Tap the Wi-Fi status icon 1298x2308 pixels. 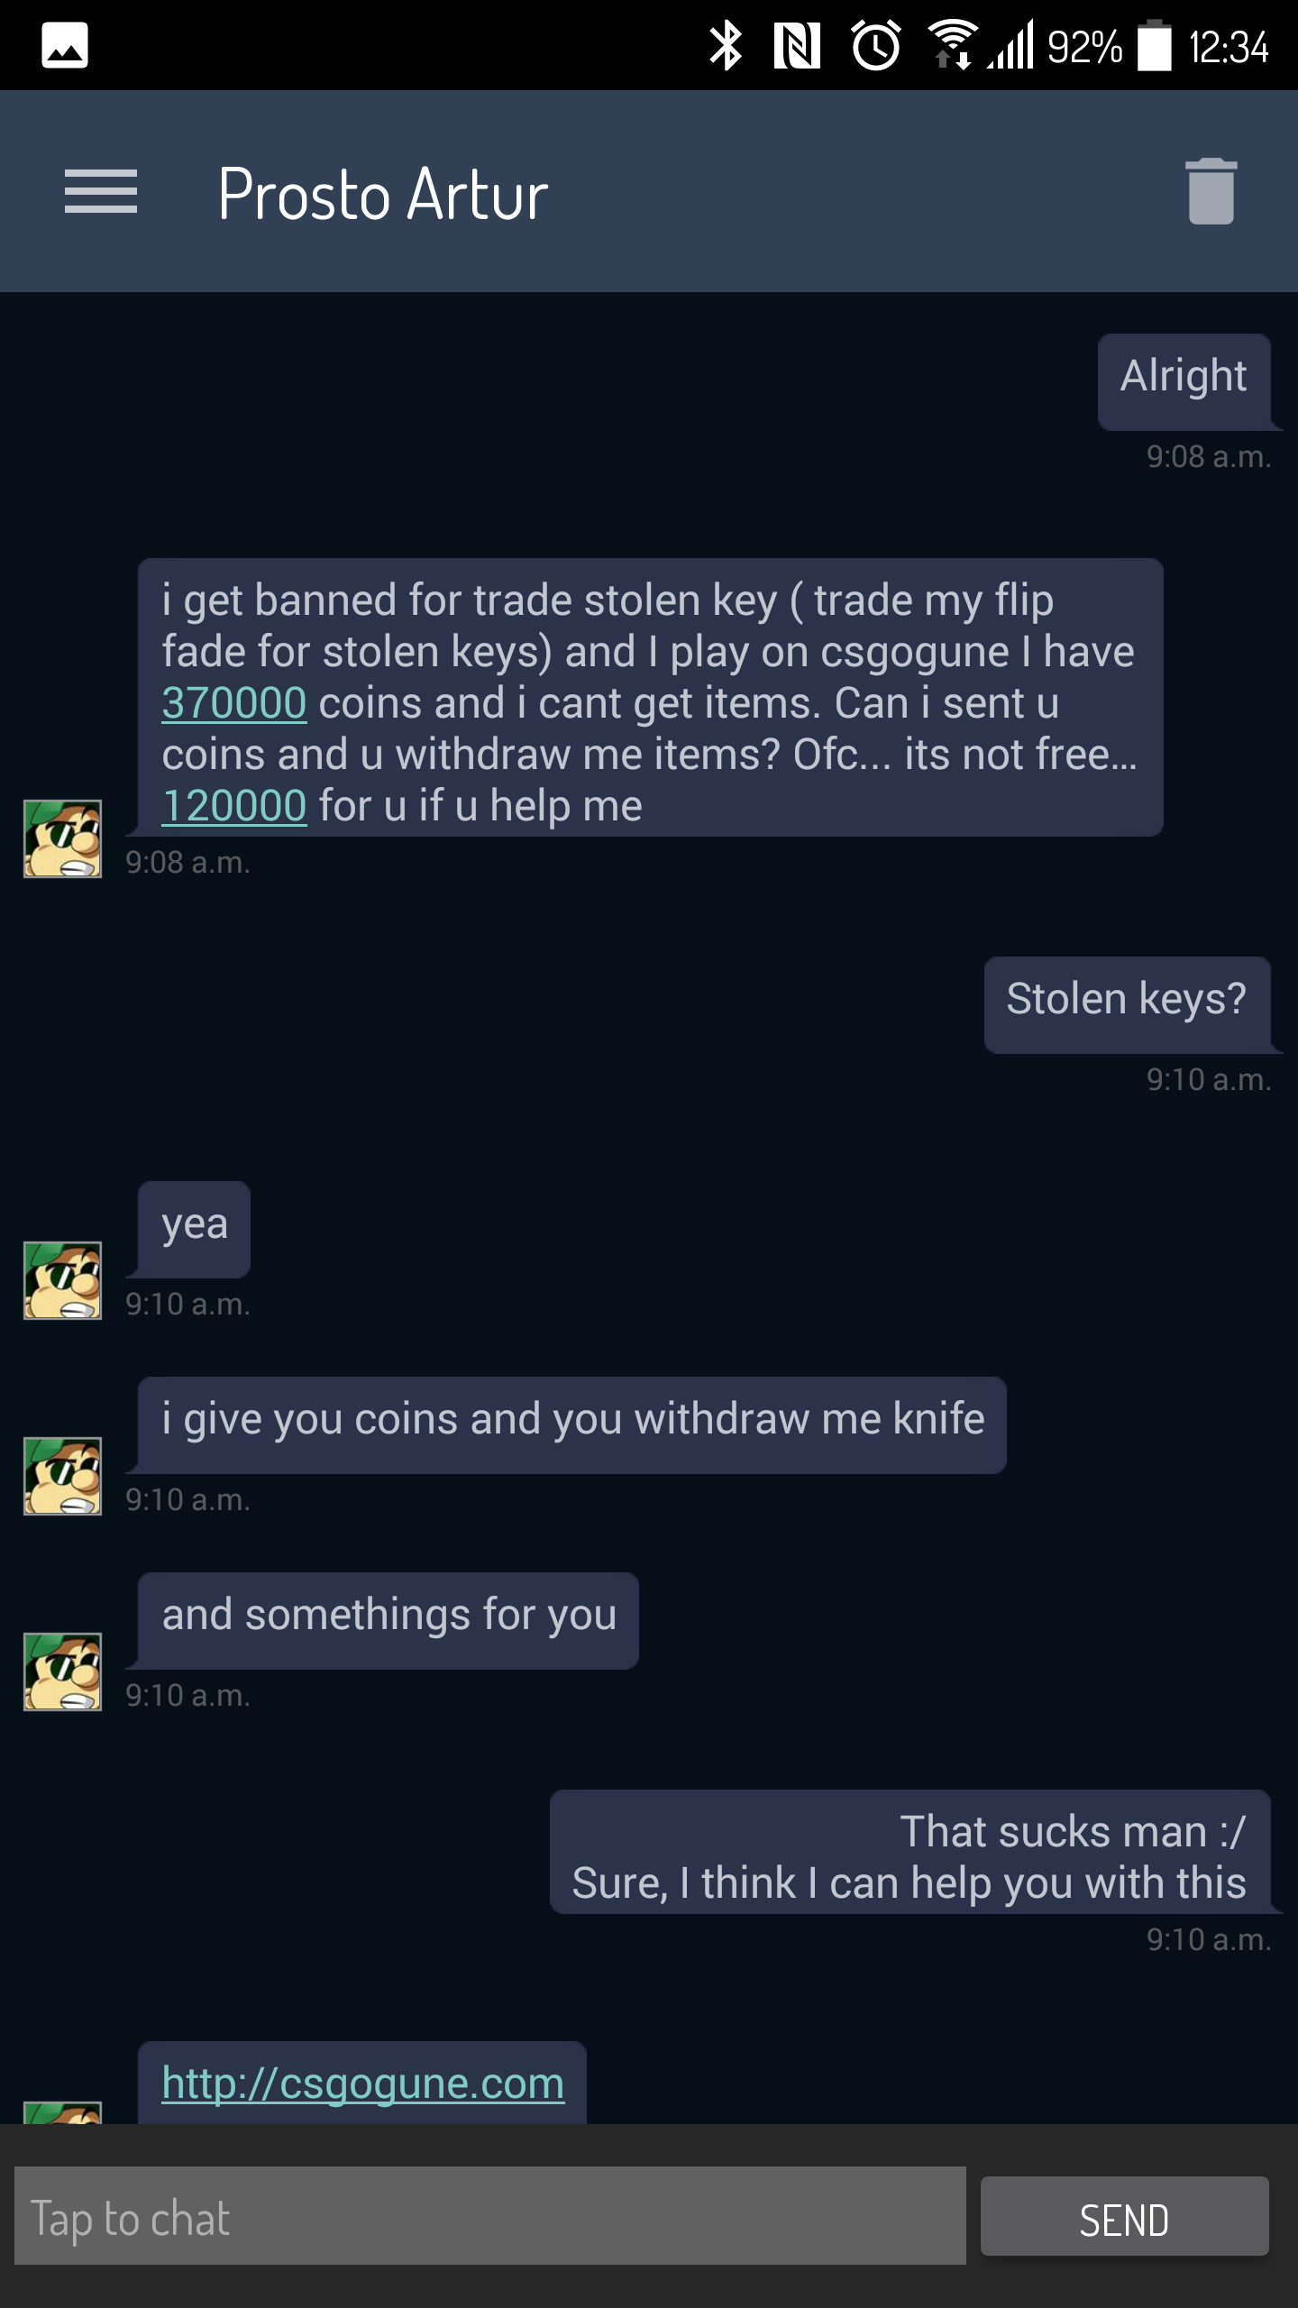coord(951,44)
